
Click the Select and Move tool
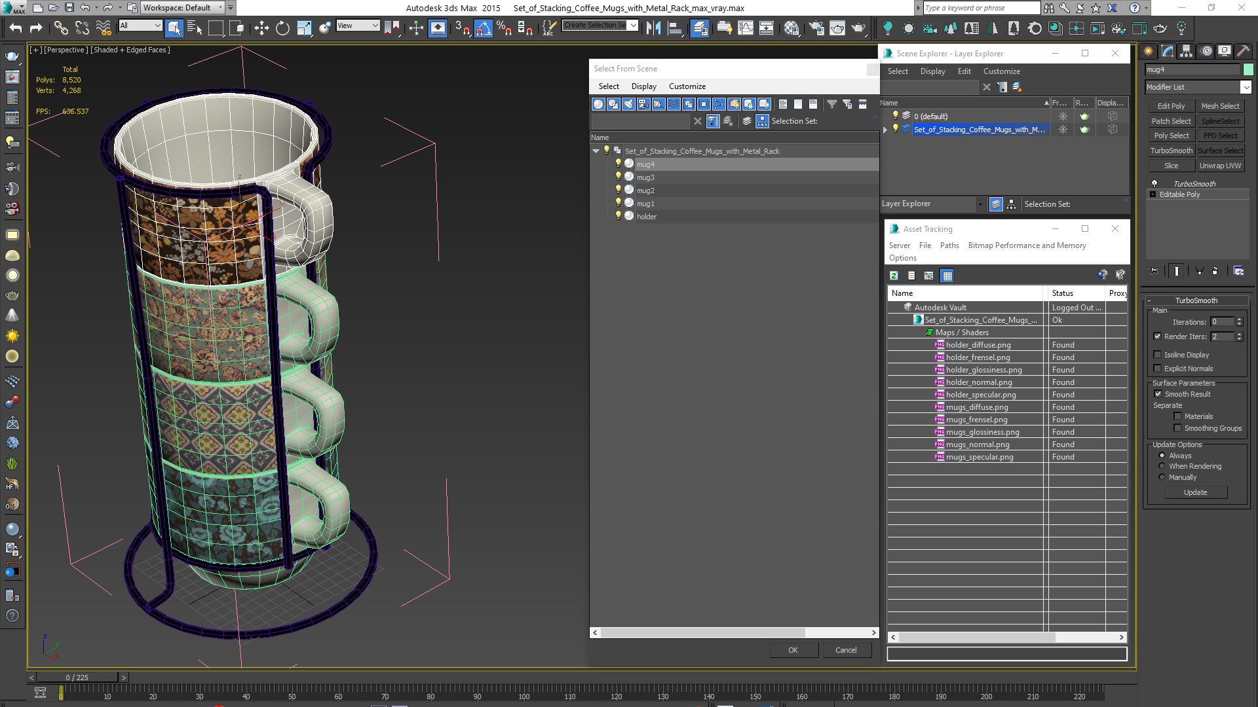coord(261,28)
